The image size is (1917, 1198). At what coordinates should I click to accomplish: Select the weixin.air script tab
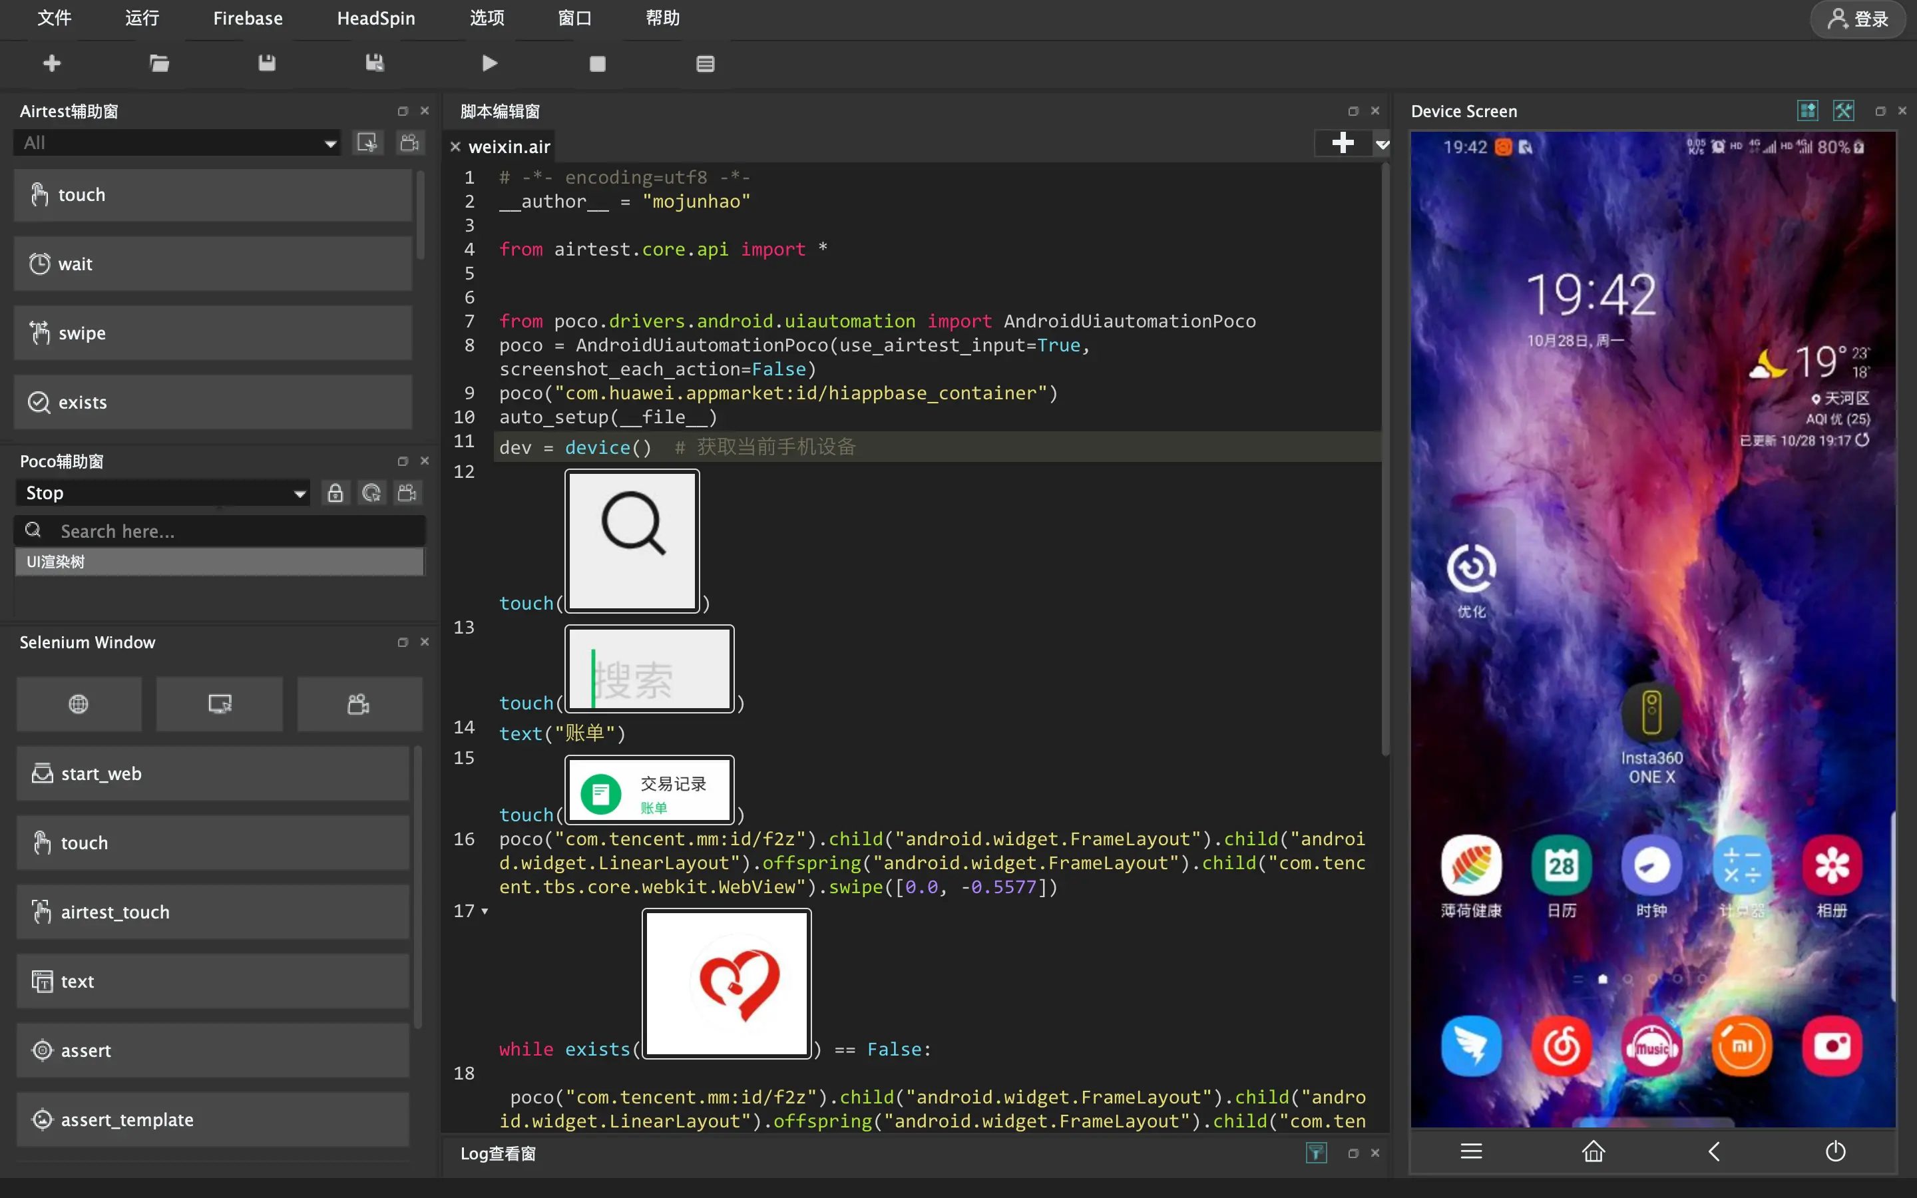[509, 146]
